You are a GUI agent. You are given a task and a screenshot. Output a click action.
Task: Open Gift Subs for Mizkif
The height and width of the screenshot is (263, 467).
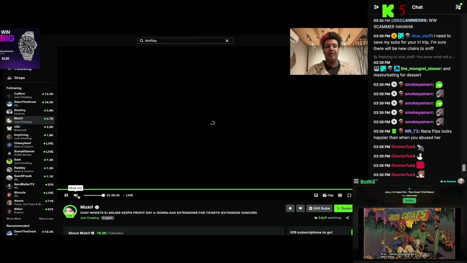pos(319,208)
